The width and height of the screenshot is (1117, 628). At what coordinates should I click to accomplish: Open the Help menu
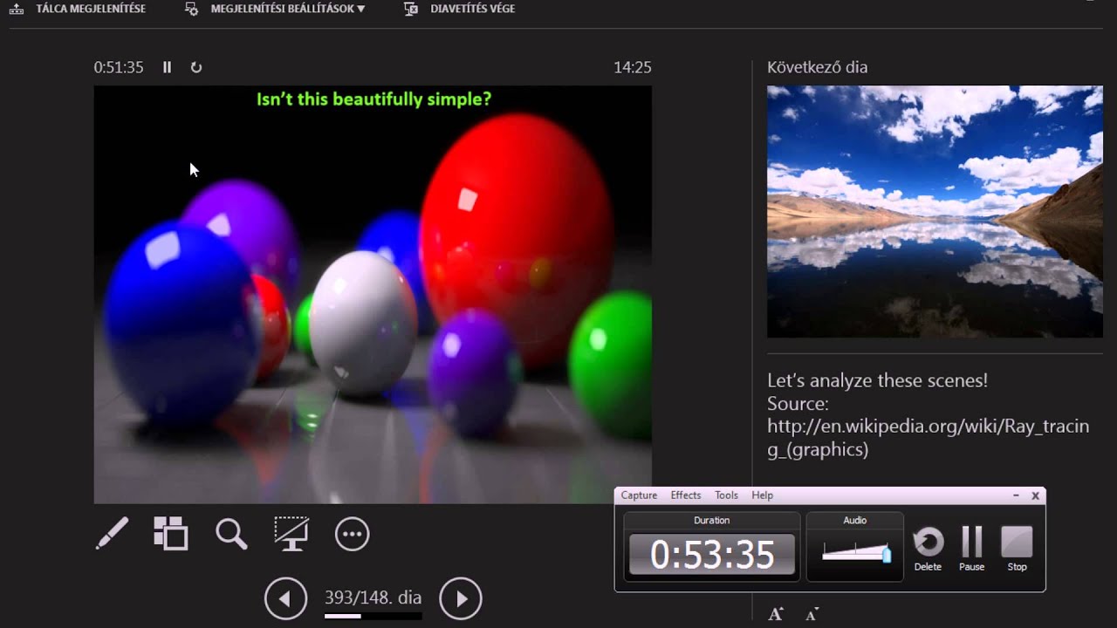tap(762, 495)
